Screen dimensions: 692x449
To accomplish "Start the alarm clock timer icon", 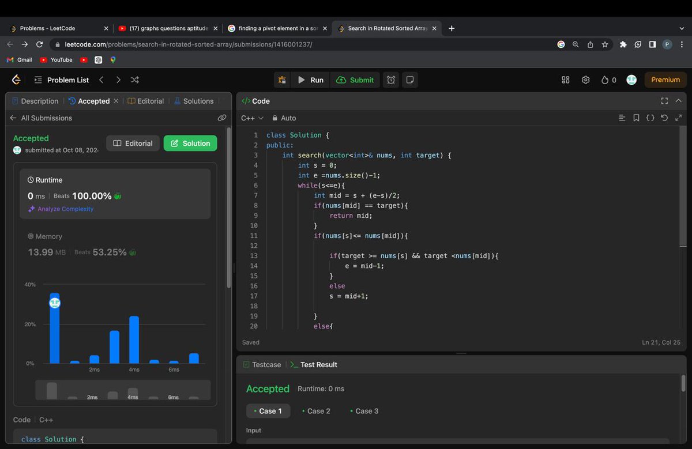I will coord(391,80).
